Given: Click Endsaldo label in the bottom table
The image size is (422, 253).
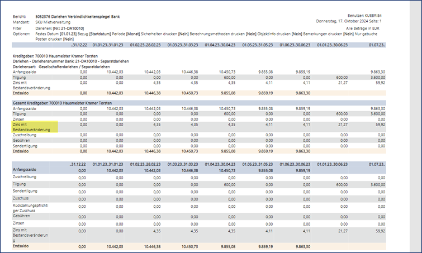Looking at the screenshot, I should 21,245.
